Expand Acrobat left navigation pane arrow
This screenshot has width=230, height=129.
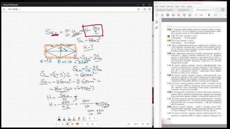tap(160, 73)
